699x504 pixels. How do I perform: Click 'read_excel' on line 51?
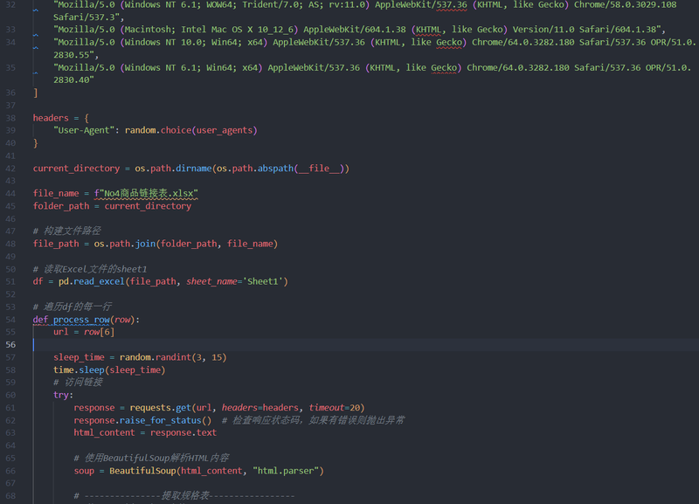click(99, 281)
